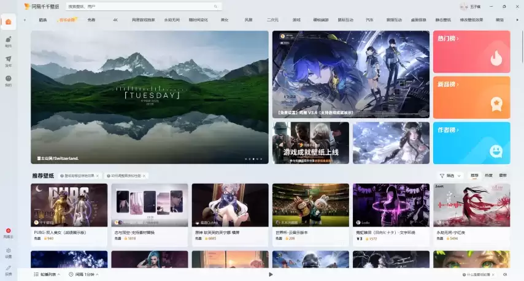Viewport: 524px width, 281px height.
Task: Expand the 间隔 1分钟 interval dropdown
Action: coord(83,274)
